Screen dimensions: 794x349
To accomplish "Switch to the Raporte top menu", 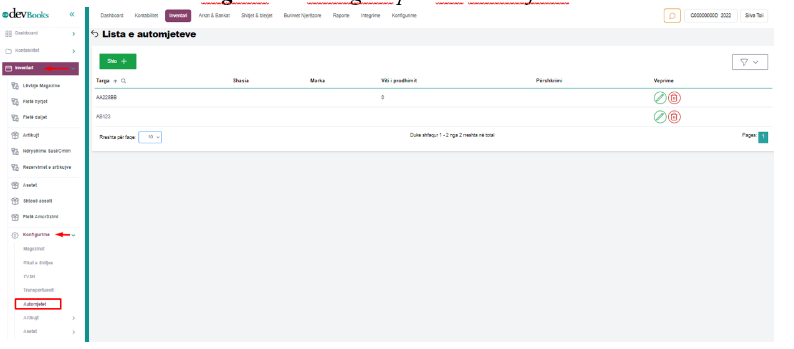I will [341, 16].
